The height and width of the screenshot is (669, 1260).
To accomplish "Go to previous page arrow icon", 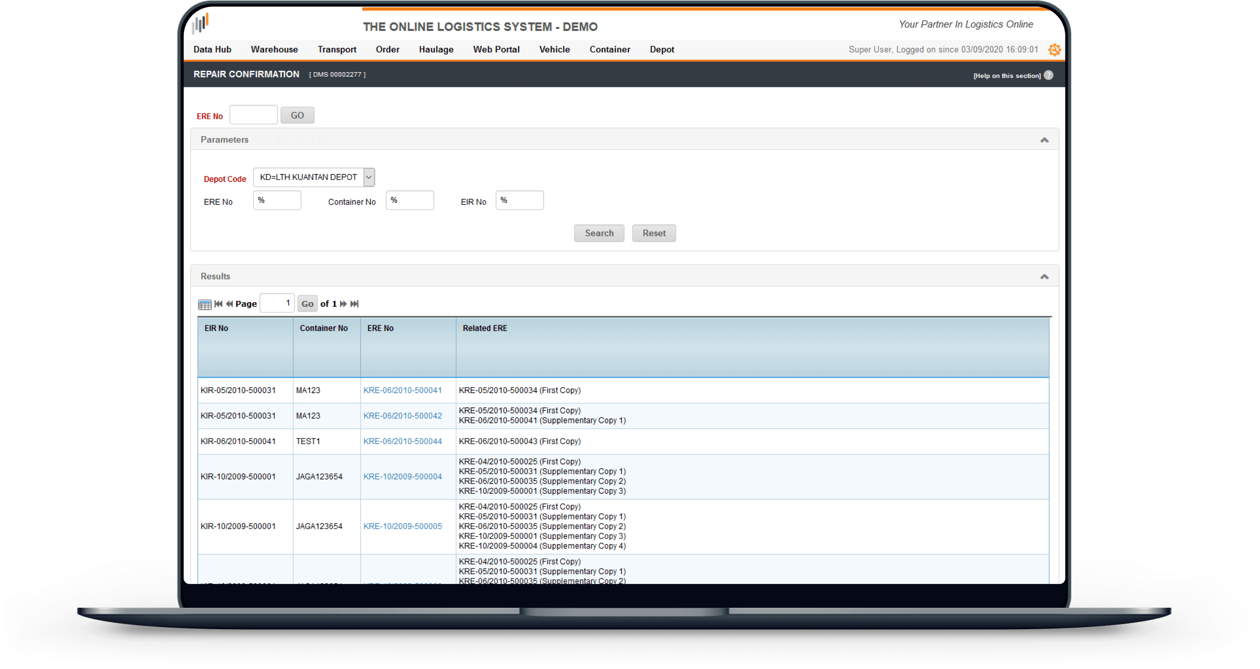I will coord(229,303).
